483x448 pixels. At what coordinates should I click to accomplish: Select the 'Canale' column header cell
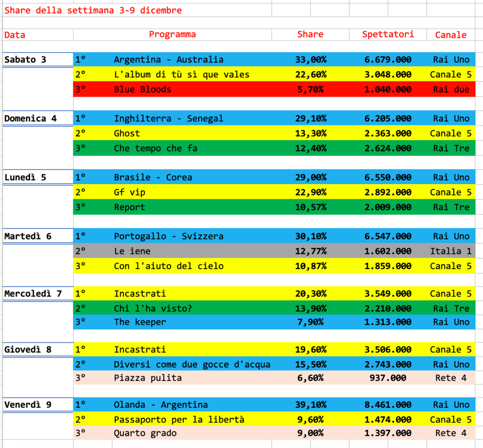coord(450,35)
